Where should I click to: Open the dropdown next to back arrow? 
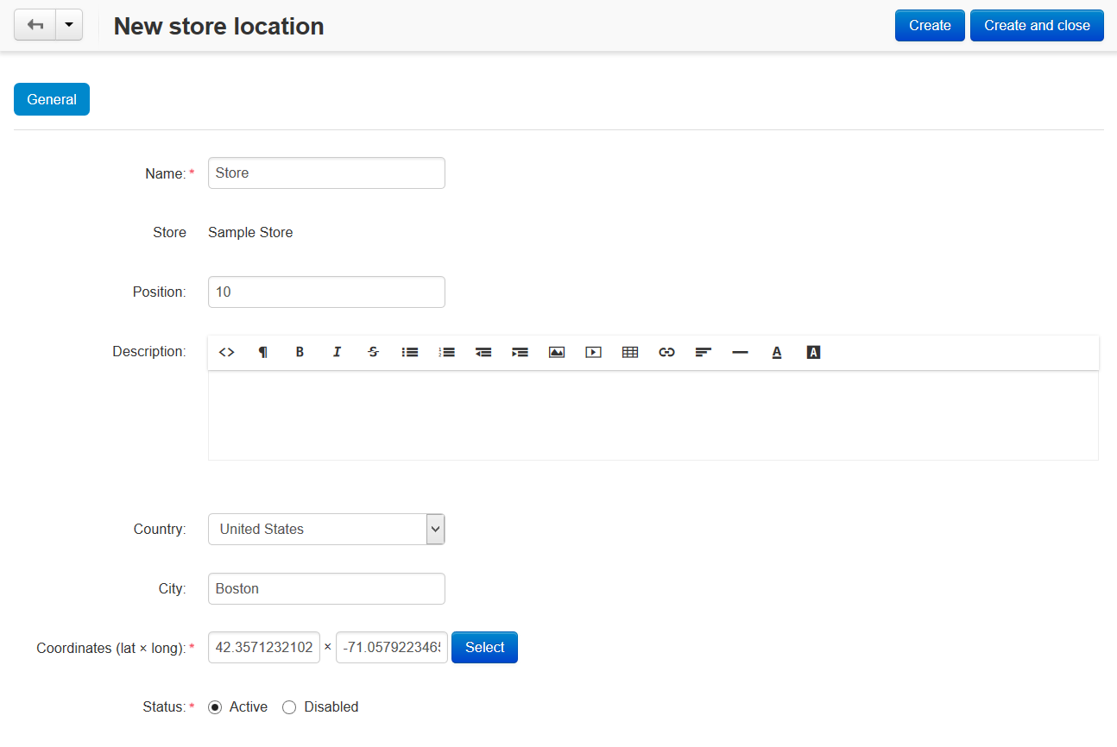click(69, 25)
